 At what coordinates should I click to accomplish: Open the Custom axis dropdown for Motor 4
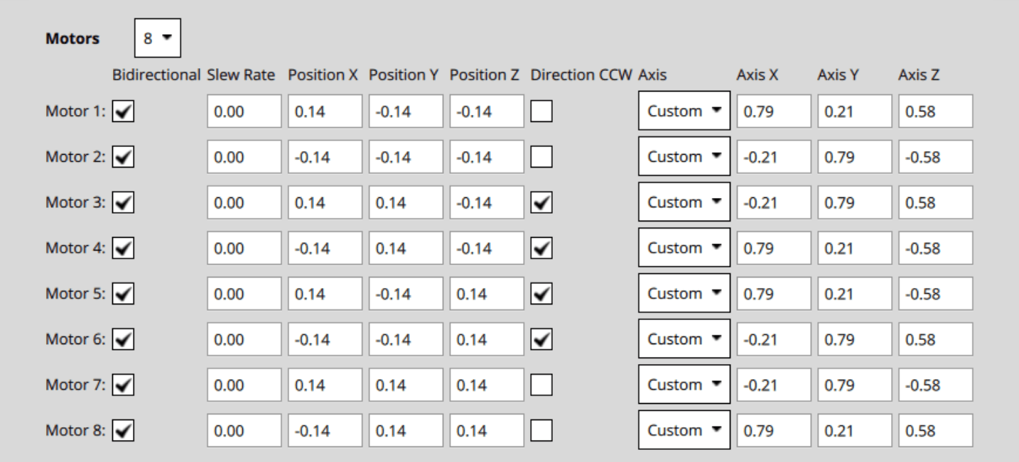(x=683, y=247)
